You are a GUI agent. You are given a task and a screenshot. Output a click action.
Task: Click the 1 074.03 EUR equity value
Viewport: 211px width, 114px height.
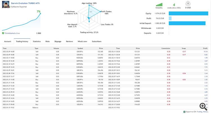tap(160, 13)
